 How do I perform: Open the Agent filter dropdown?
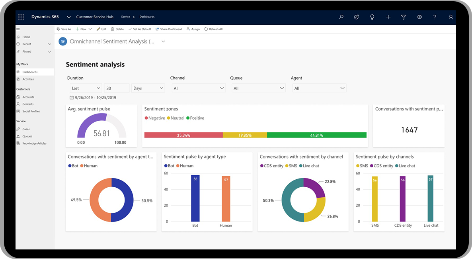pos(320,88)
